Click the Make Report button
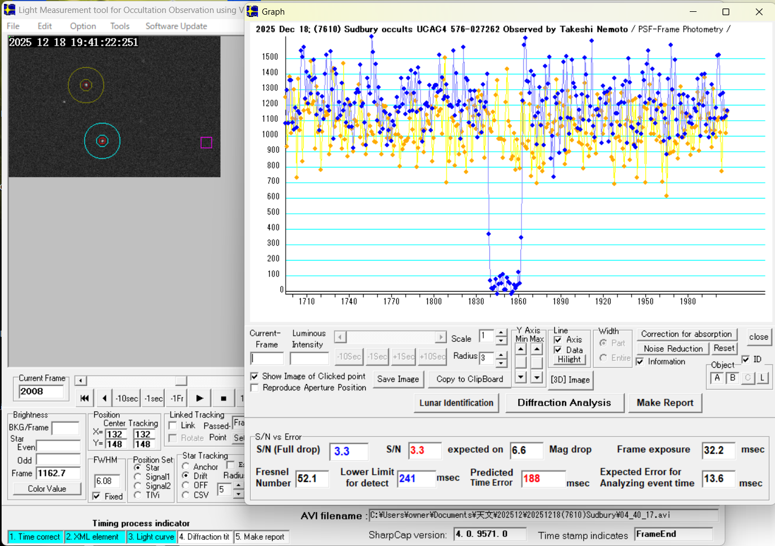This screenshot has width=775, height=546. coord(665,403)
